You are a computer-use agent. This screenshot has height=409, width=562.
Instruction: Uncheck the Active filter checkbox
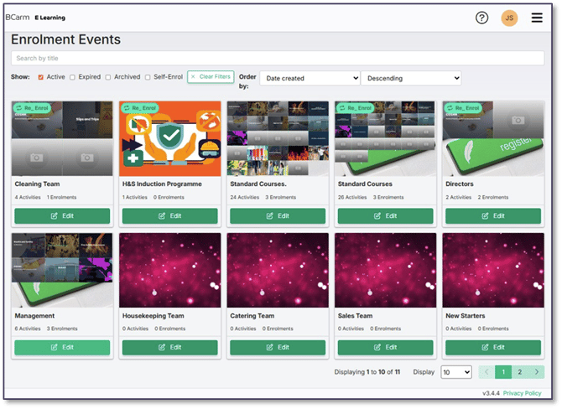coord(41,77)
